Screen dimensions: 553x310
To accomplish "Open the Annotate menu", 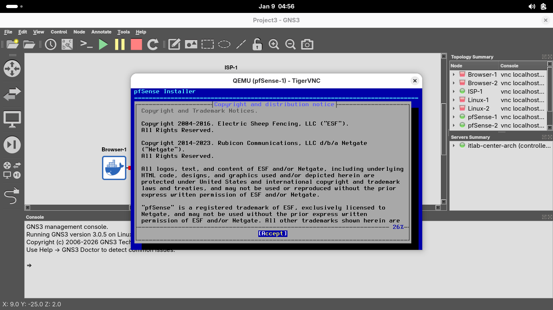I will (101, 32).
